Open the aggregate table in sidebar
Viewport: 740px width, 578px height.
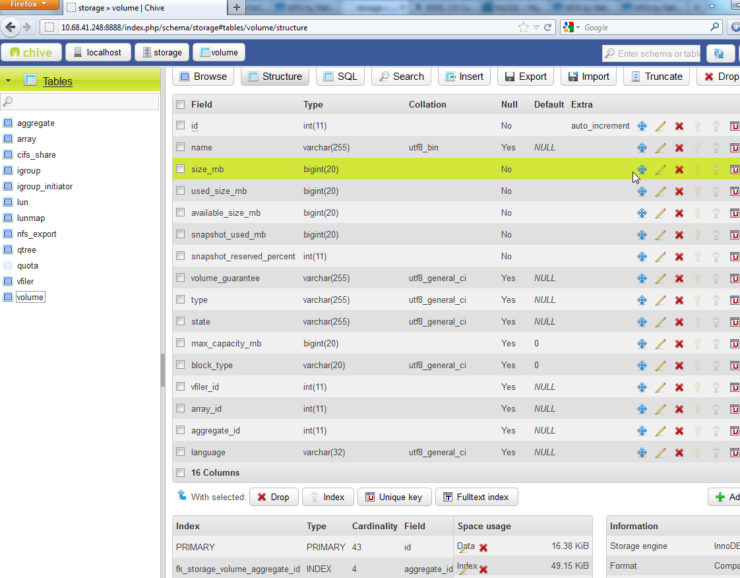36,123
